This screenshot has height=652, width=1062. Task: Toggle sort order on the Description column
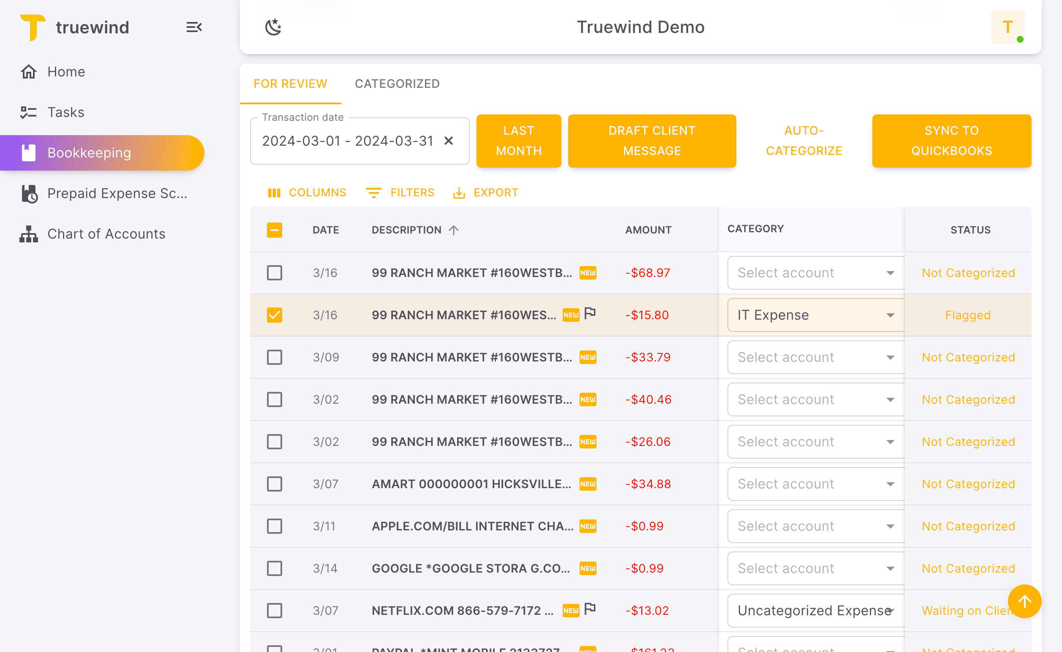coord(453,230)
